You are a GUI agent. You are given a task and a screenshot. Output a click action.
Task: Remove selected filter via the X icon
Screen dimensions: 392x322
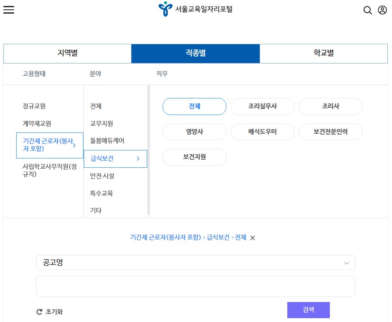click(x=252, y=238)
